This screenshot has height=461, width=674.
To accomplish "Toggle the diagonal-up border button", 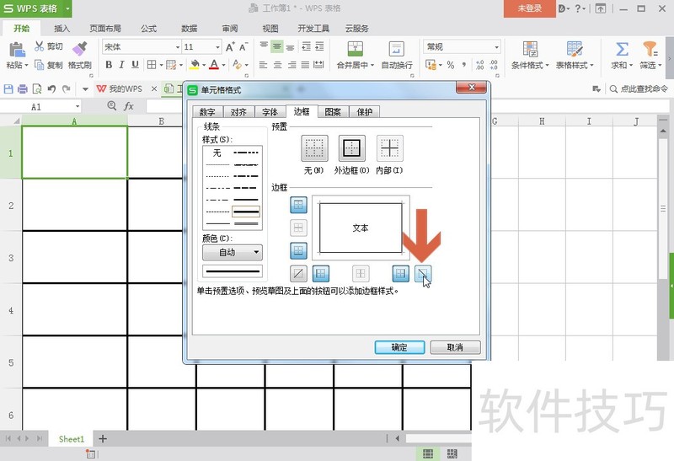I will (x=298, y=274).
